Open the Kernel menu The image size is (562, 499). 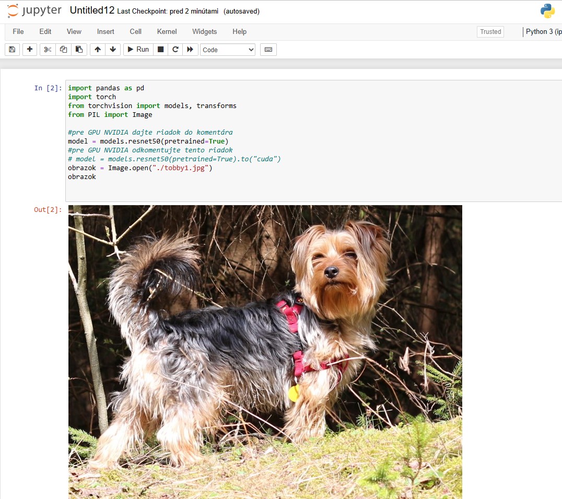pyautogui.click(x=167, y=31)
